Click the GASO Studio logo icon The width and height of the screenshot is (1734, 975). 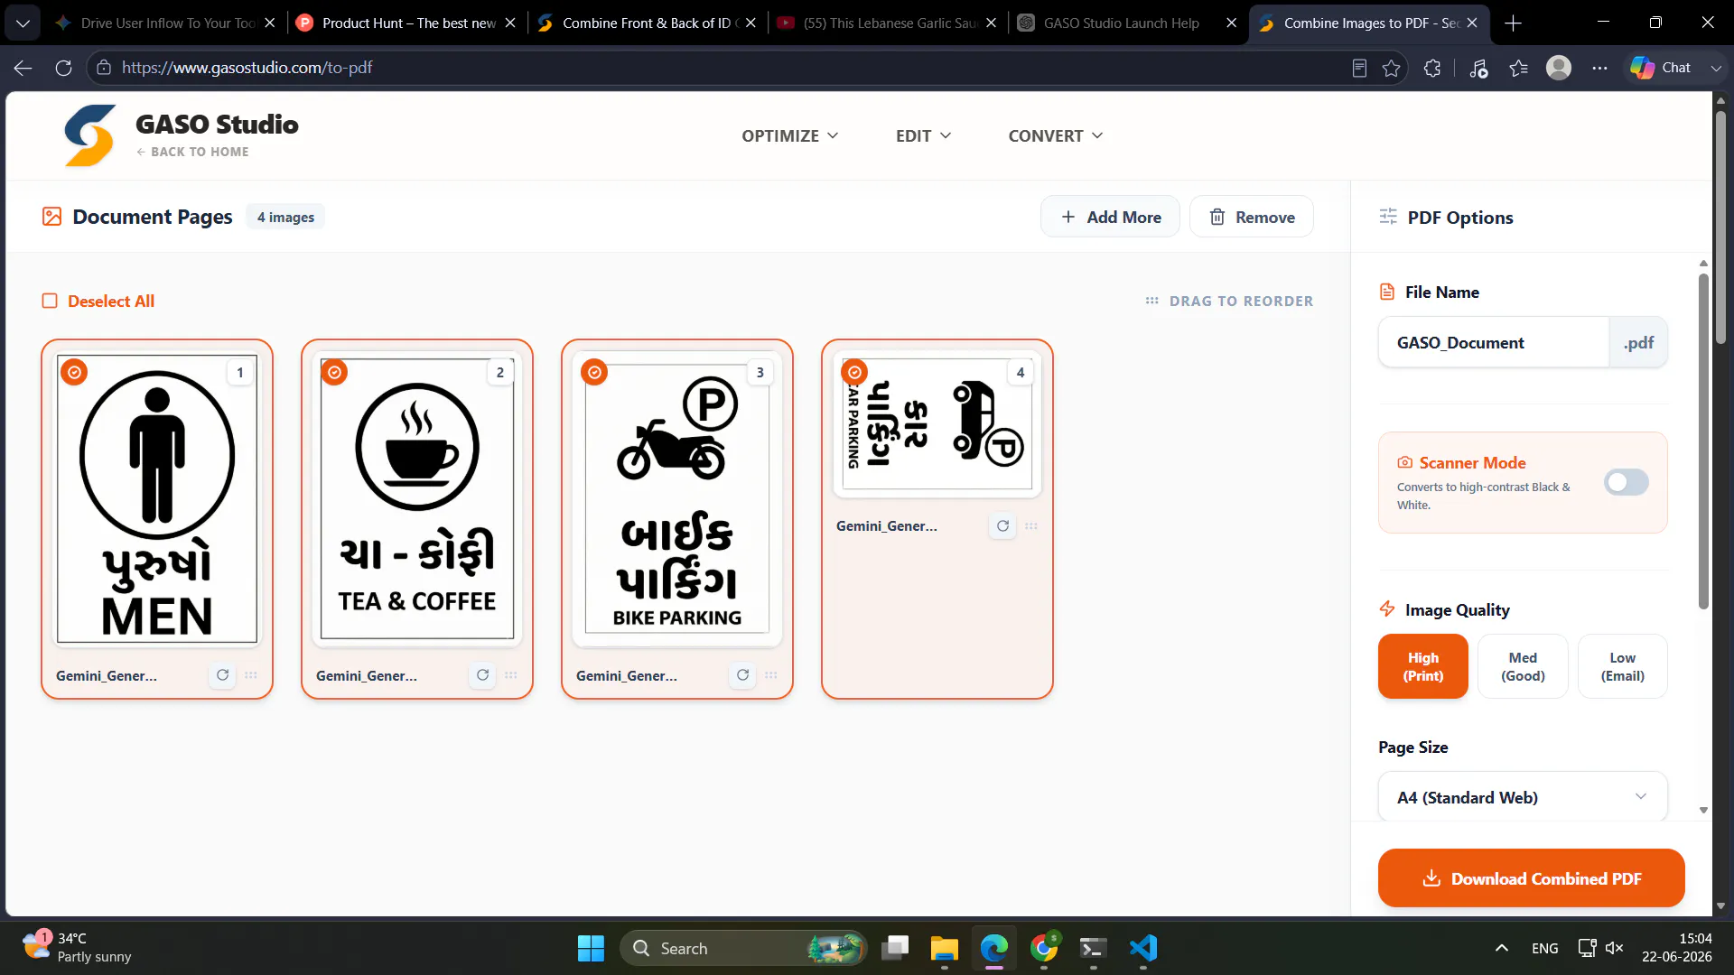tap(90, 135)
